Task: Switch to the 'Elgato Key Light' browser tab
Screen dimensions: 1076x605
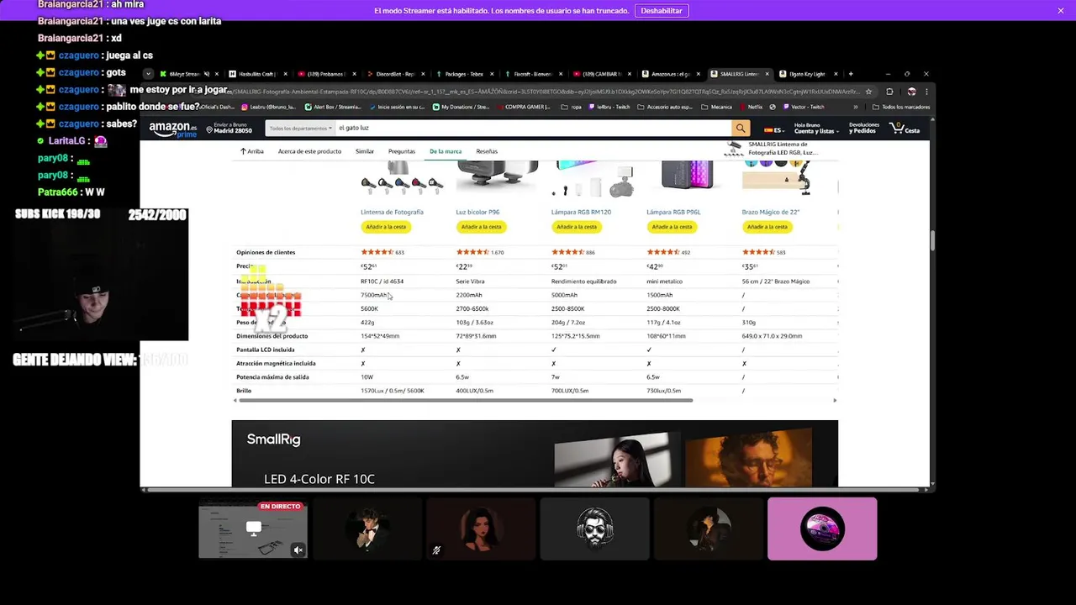Action: (809, 74)
